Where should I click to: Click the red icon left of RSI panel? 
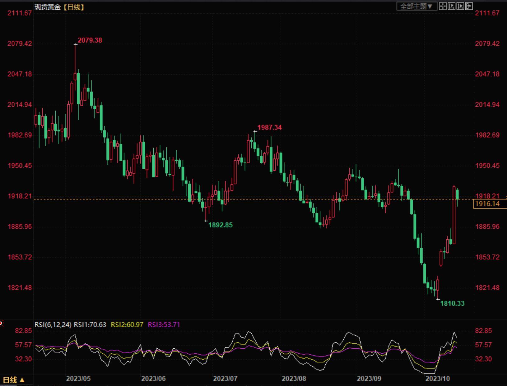pos(1,323)
